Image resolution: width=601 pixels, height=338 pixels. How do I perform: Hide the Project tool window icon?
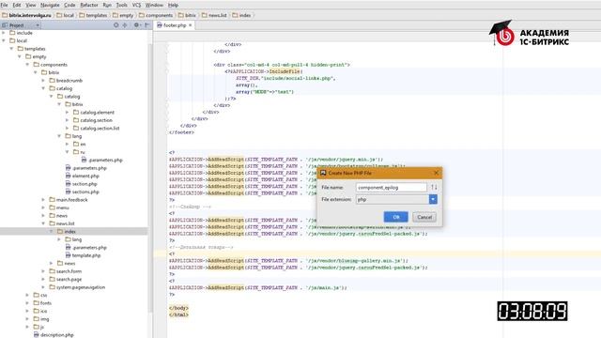point(147,25)
